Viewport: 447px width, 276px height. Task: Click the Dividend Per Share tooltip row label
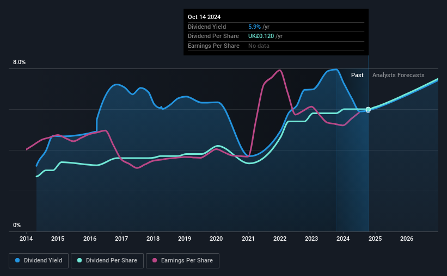click(213, 36)
